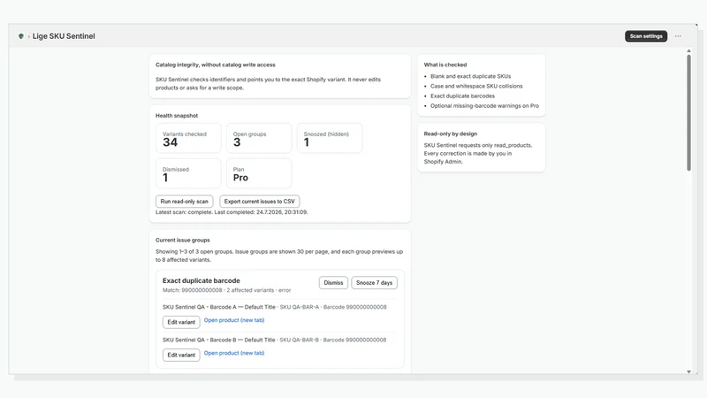Viewport: 707px width, 398px height.
Task: Open Barcode A product in new tab
Action: click(x=234, y=320)
